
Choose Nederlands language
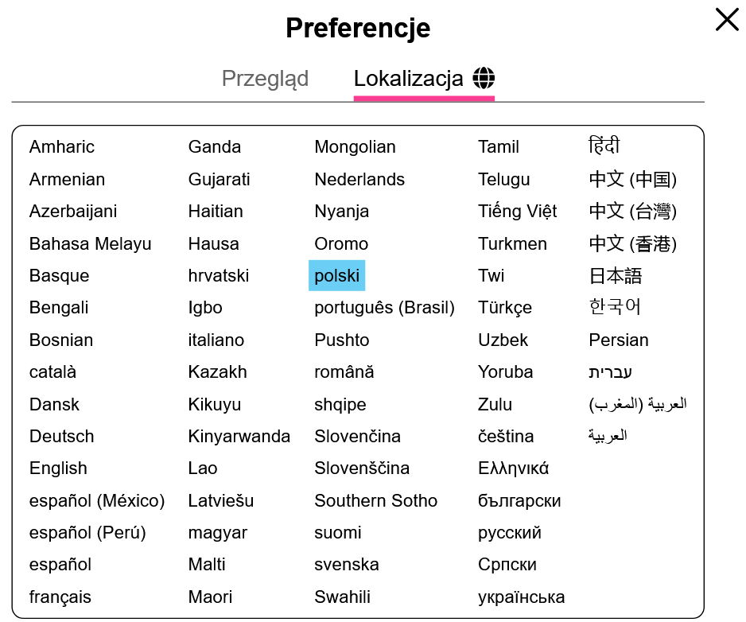(359, 180)
